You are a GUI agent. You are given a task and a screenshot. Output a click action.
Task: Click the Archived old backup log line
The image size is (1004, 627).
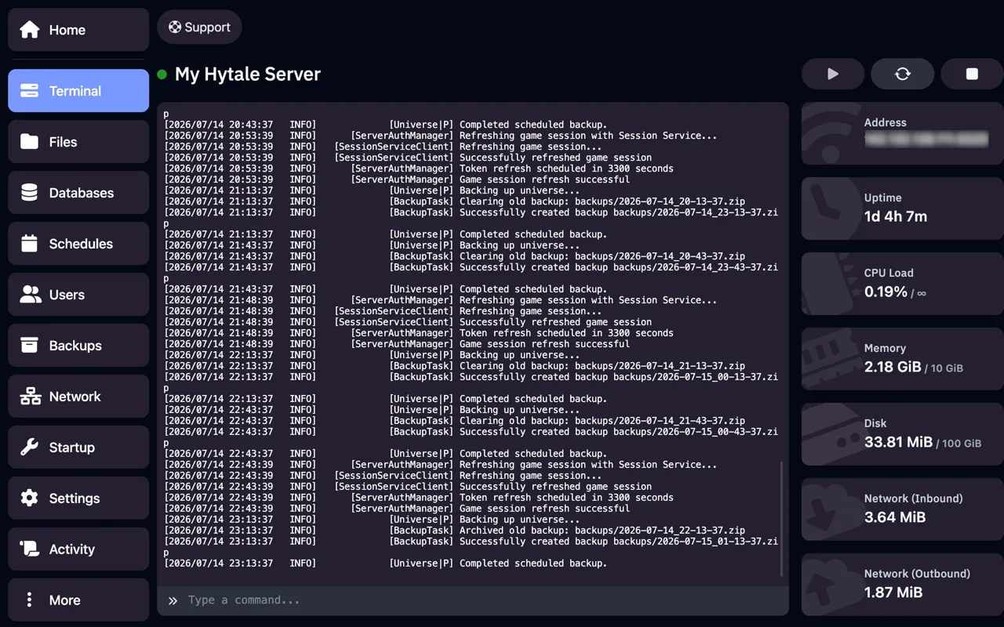455,531
